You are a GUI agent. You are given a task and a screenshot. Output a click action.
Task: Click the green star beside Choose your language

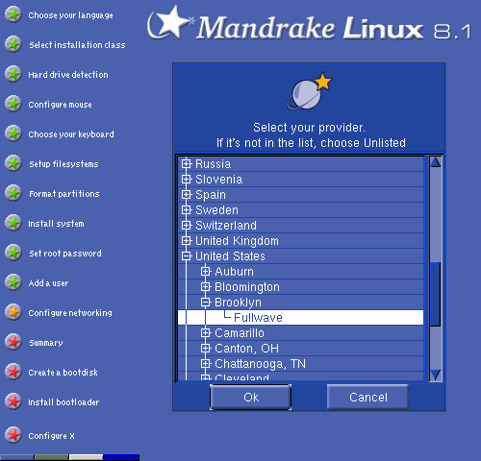point(13,14)
